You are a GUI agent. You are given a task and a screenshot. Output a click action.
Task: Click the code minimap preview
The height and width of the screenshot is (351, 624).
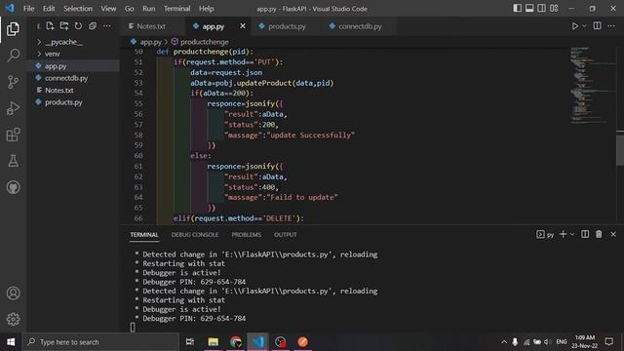pos(593,85)
